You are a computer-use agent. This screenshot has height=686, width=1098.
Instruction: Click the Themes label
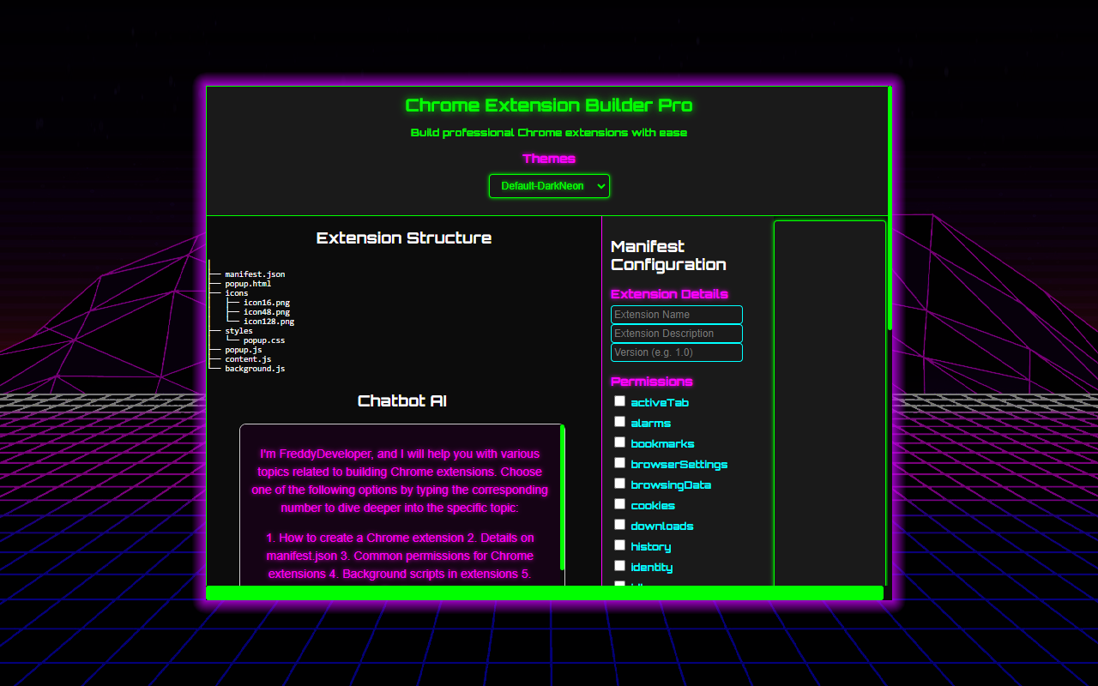point(549,159)
